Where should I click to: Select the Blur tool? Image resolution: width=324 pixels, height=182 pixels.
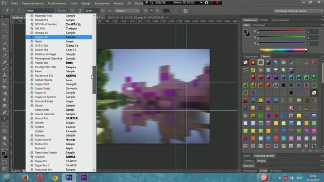pyautogui.click(x=5, y=100)
